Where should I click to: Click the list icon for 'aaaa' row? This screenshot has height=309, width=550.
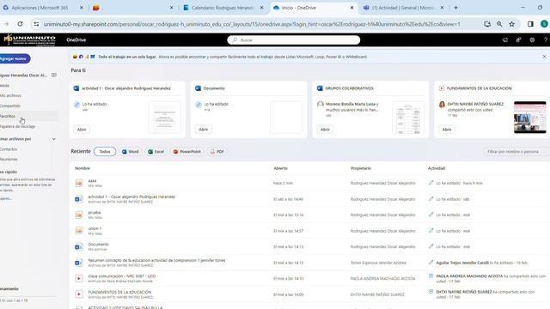[x=79, y=183]
